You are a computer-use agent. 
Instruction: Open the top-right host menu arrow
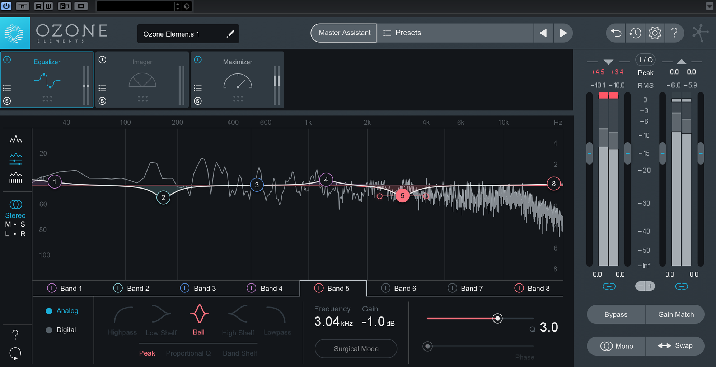[709, 6]
